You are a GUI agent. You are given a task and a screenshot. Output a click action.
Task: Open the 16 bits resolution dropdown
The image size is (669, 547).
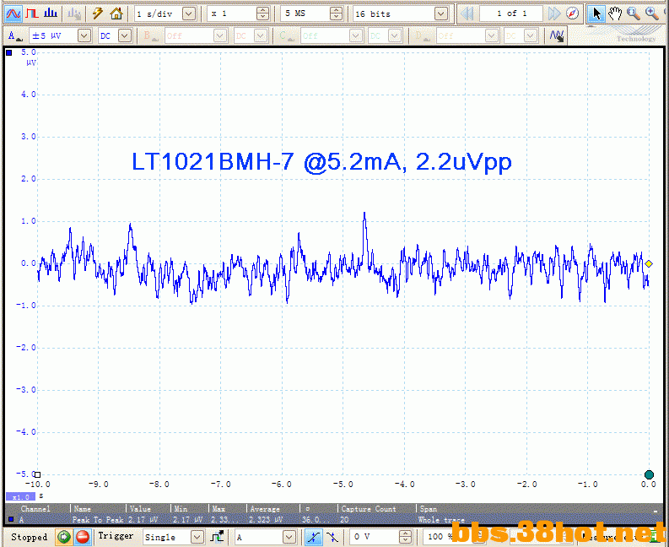tap(441, 14)
